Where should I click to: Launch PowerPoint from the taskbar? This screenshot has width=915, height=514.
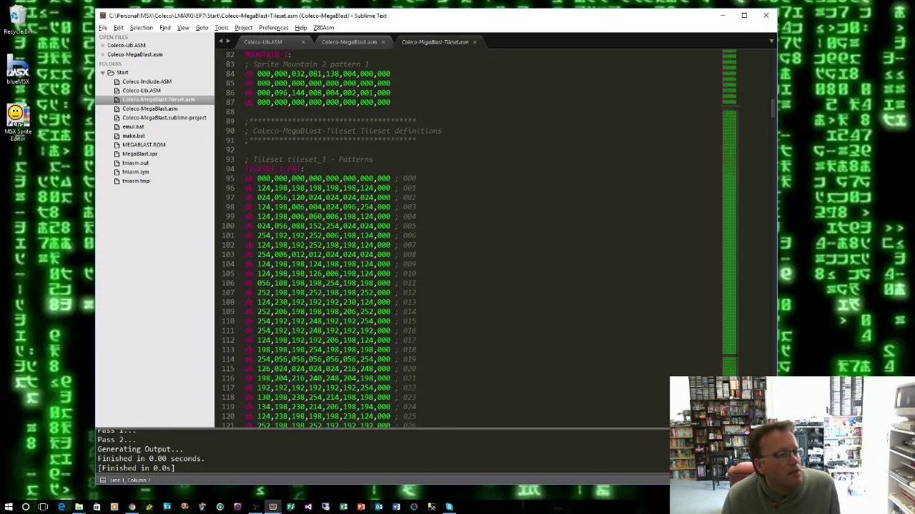[x=361, y=507]
